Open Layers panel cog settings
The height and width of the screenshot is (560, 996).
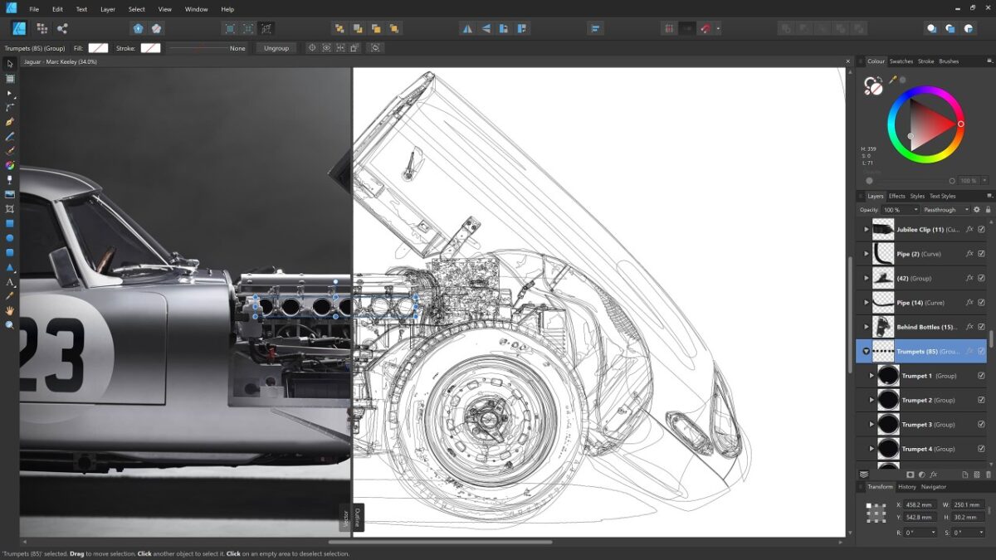pyautogui.click(x=976, y=210)
